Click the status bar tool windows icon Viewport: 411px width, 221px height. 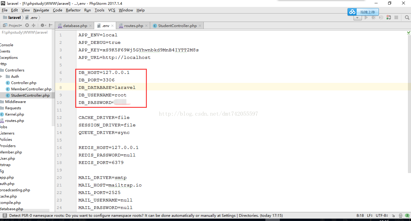tap(5, 216)
